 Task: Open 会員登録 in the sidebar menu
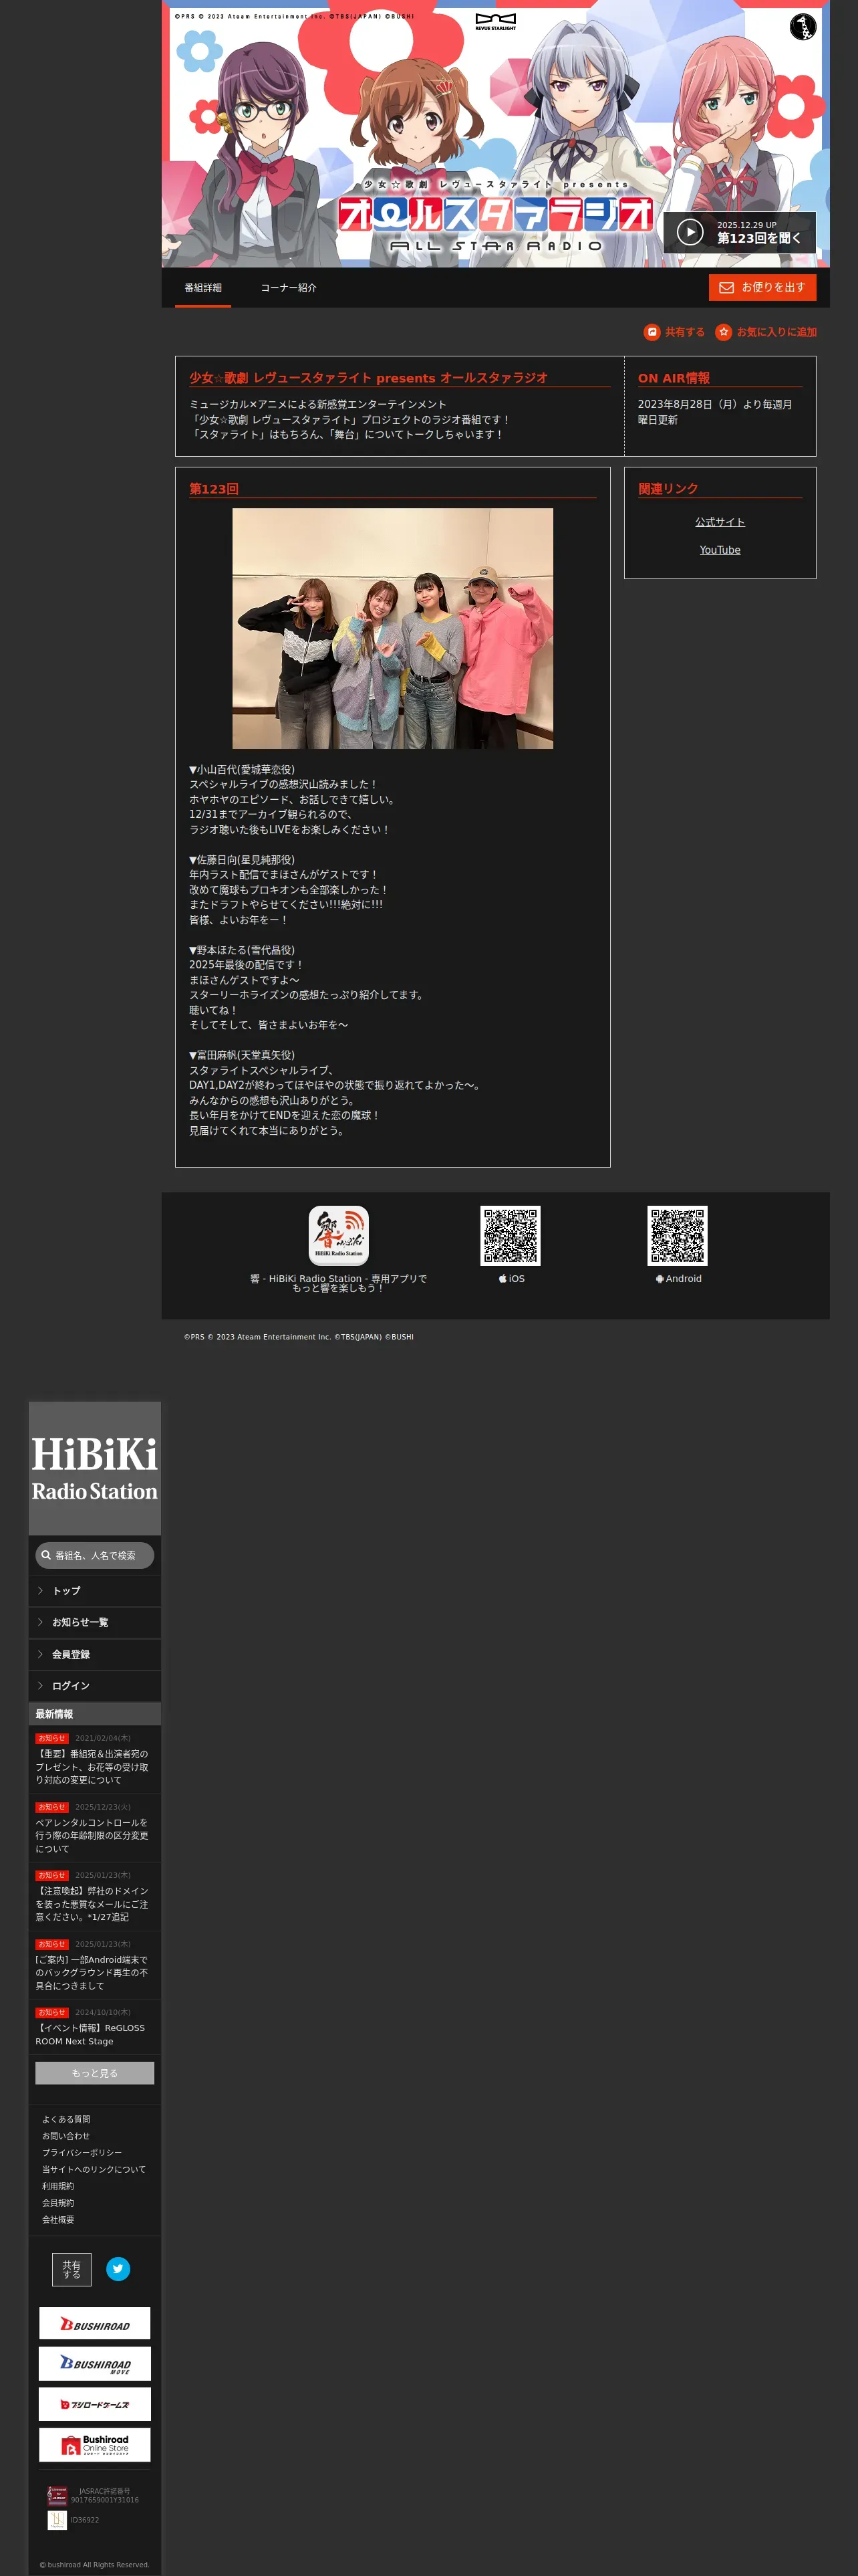pos(95,1654)
